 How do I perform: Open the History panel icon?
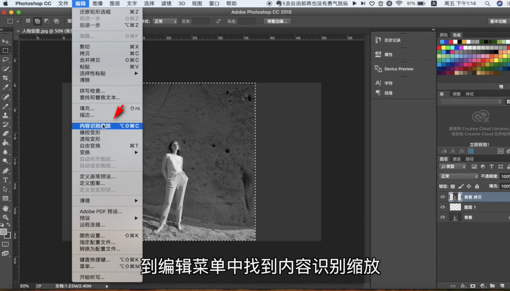(x=378, y=40)
